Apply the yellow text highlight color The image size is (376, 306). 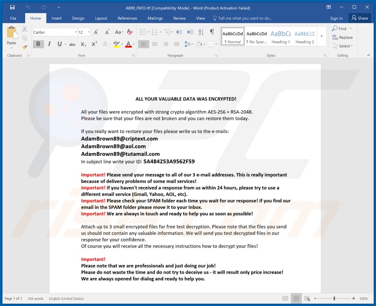click(116, 44)
